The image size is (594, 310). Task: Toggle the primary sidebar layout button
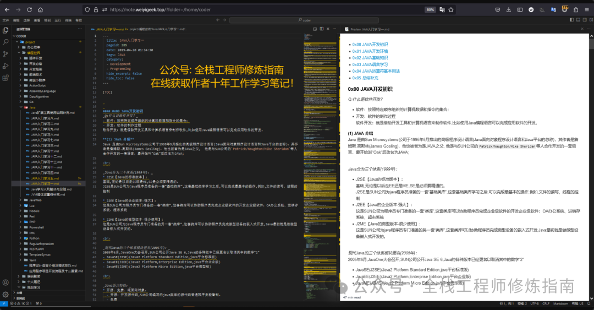click(571, 20)
